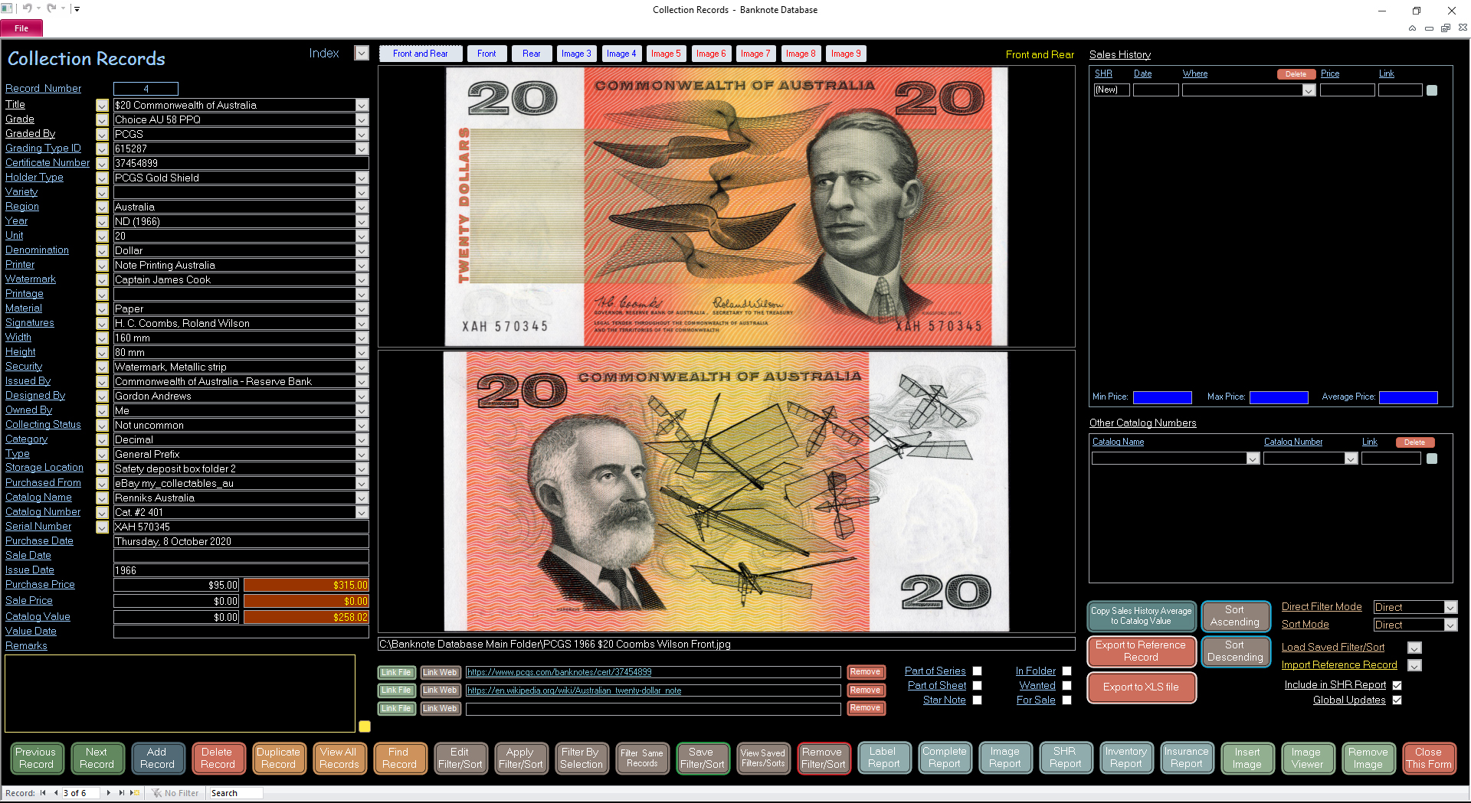Toggle Wanted checkbox
Screen dimensions: 1471x803
[x=1066, y=686]
